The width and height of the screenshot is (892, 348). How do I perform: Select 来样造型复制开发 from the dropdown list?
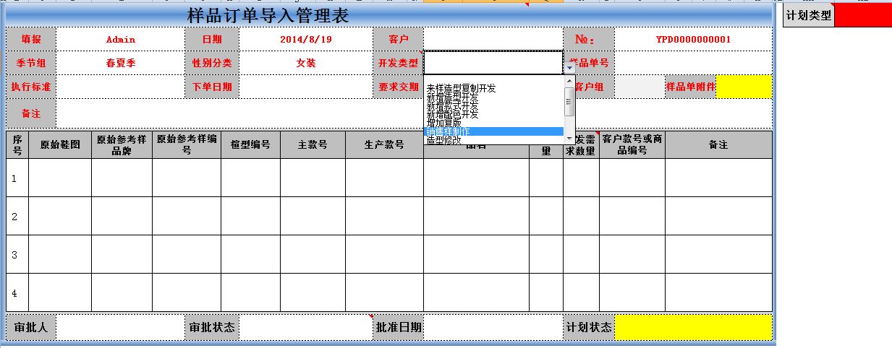point(461,88)
